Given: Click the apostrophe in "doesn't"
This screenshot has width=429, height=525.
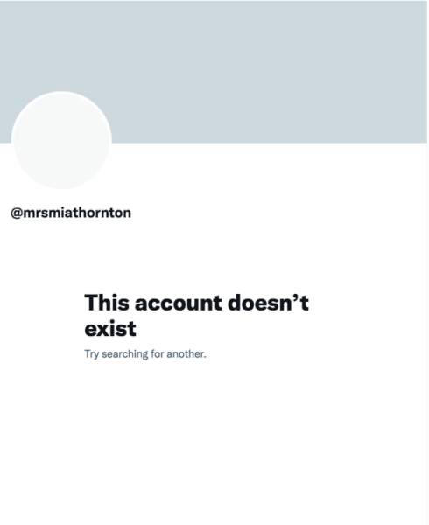Looking at the screenshot, I should pyautogui.click(x=291, y=298).
